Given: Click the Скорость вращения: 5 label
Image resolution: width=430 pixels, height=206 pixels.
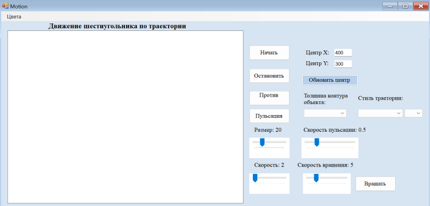Looking at the screenshot, I should [x=325, y=165].
